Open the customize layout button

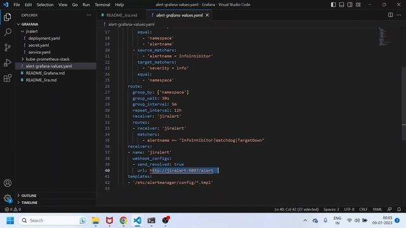[358, 4]
